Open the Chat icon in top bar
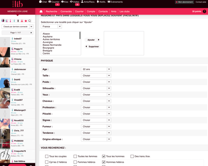The image size is (208, 166). [40, 2]
